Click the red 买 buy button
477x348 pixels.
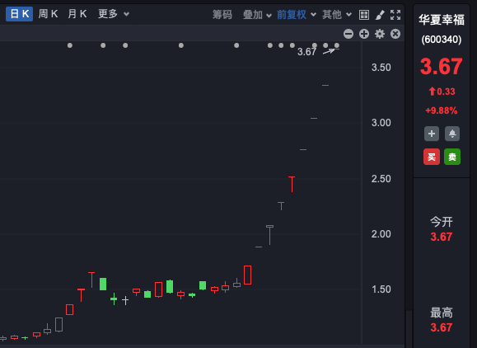point(432,157)
